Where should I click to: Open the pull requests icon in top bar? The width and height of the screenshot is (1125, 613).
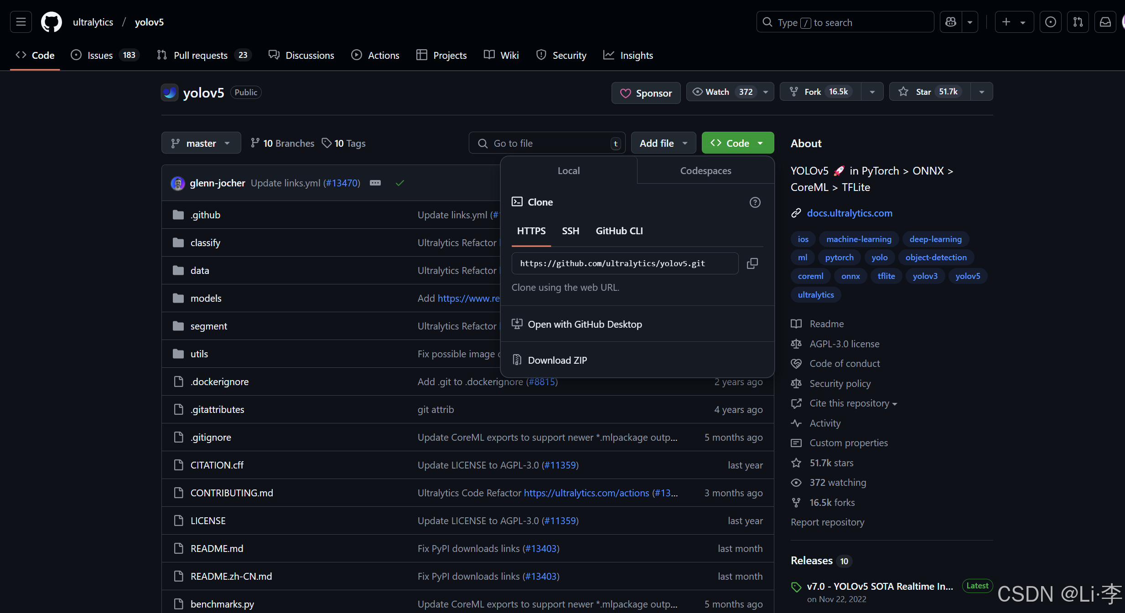pyautogui.click(x=1078, y=22)
